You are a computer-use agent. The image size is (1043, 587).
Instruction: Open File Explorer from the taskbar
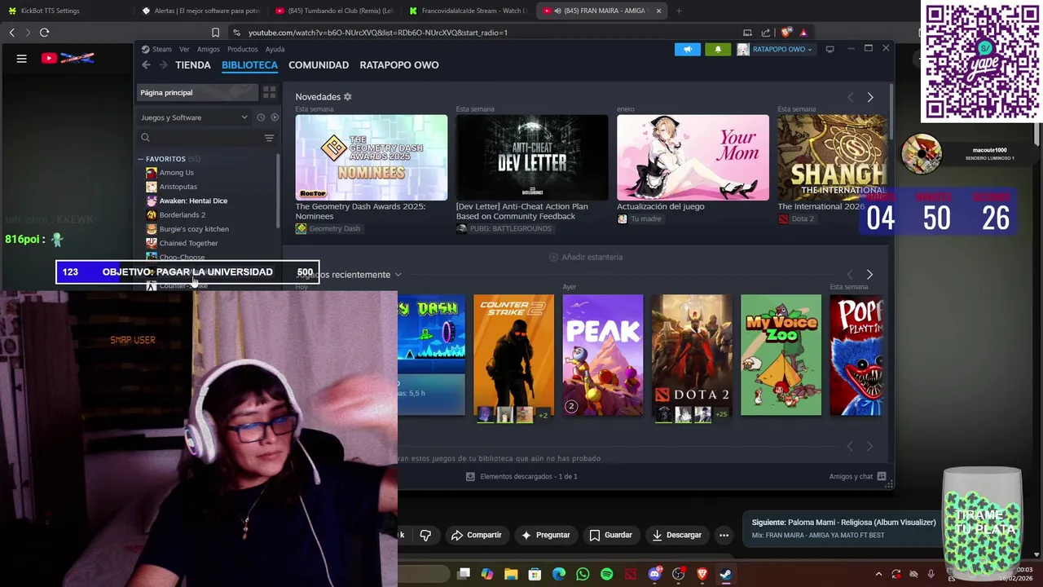coord(511,574)
